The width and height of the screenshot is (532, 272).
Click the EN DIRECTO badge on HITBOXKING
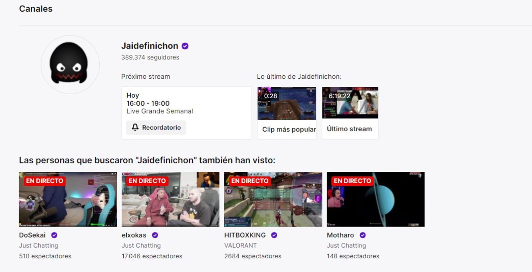[250, 181]
